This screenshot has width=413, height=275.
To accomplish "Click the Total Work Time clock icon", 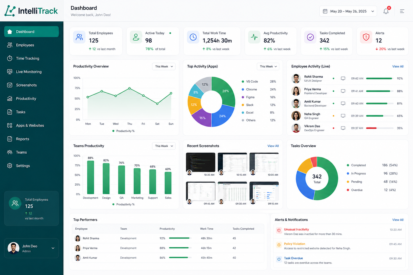I will (193, 37).
